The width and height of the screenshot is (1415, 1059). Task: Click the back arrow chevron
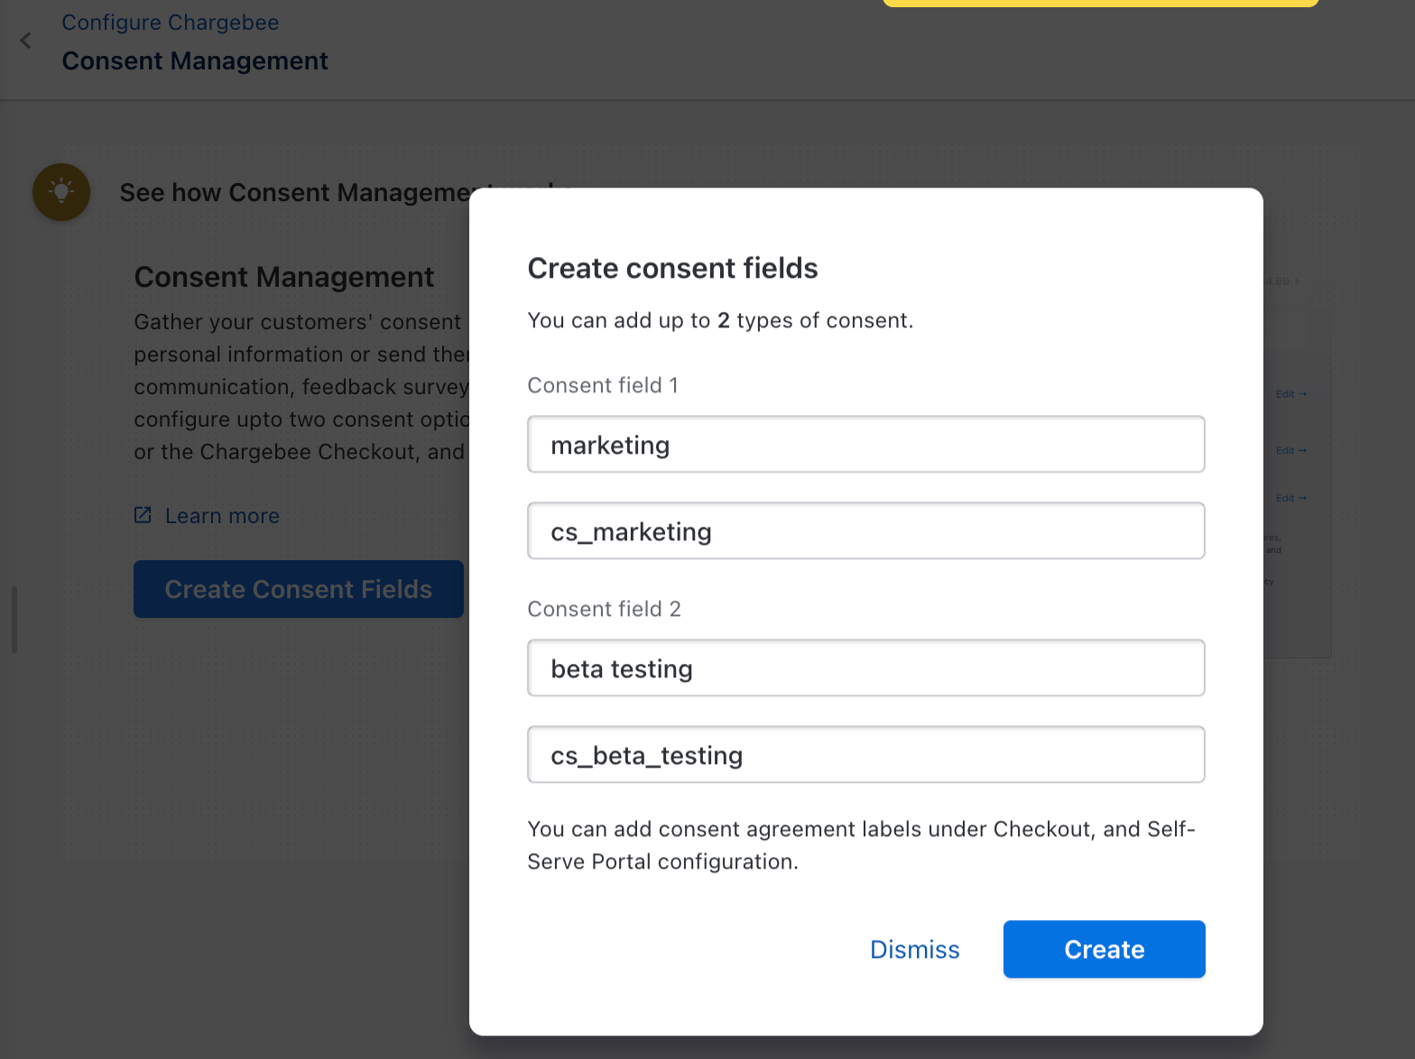(26, 41)
